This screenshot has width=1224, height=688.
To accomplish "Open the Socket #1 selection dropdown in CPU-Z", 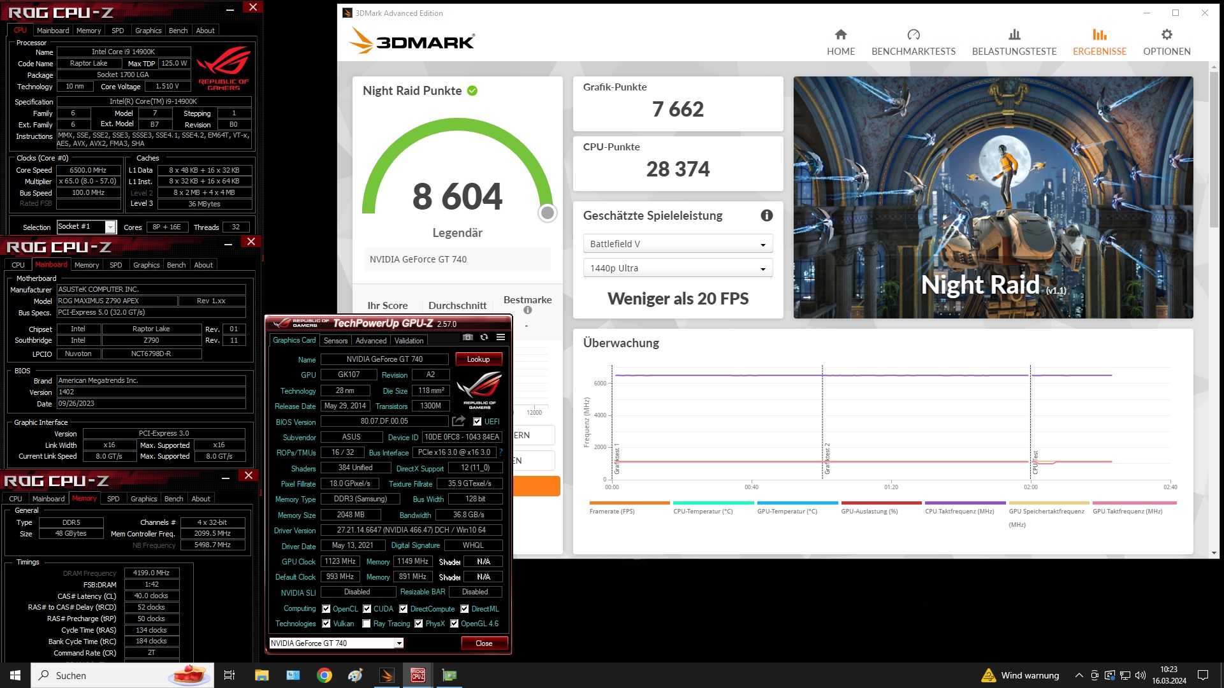I will coord(86,227).
